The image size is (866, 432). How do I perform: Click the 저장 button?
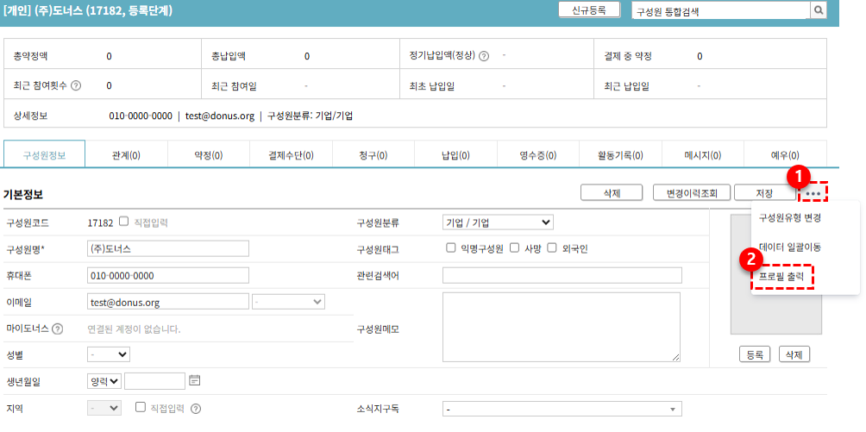point(764,193)
